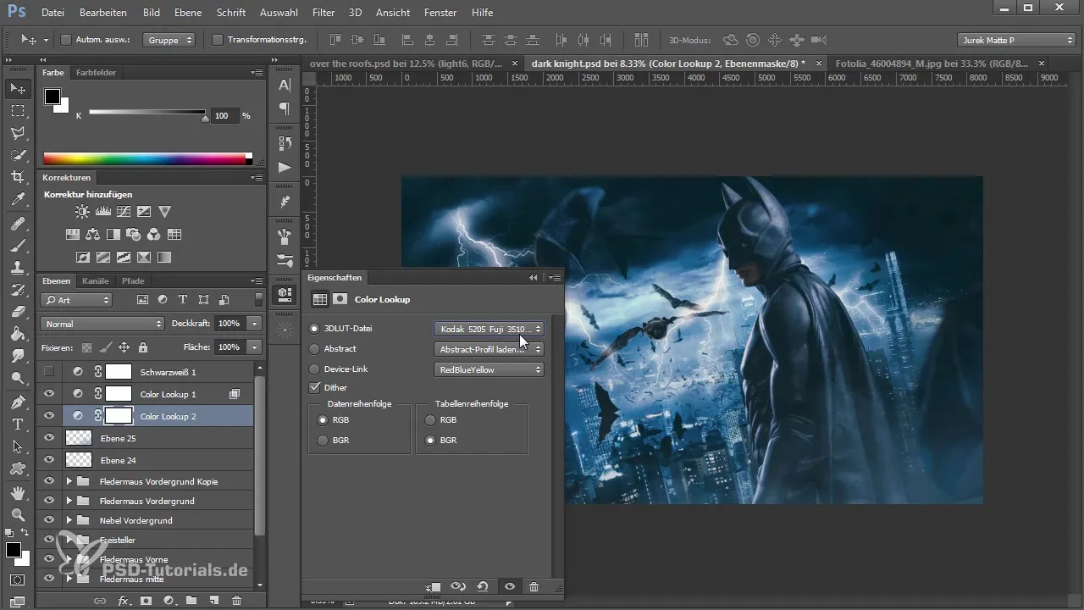Enable the Autom. ausw. checkbox
This screenshot has width=1084, height=610.
66,40
